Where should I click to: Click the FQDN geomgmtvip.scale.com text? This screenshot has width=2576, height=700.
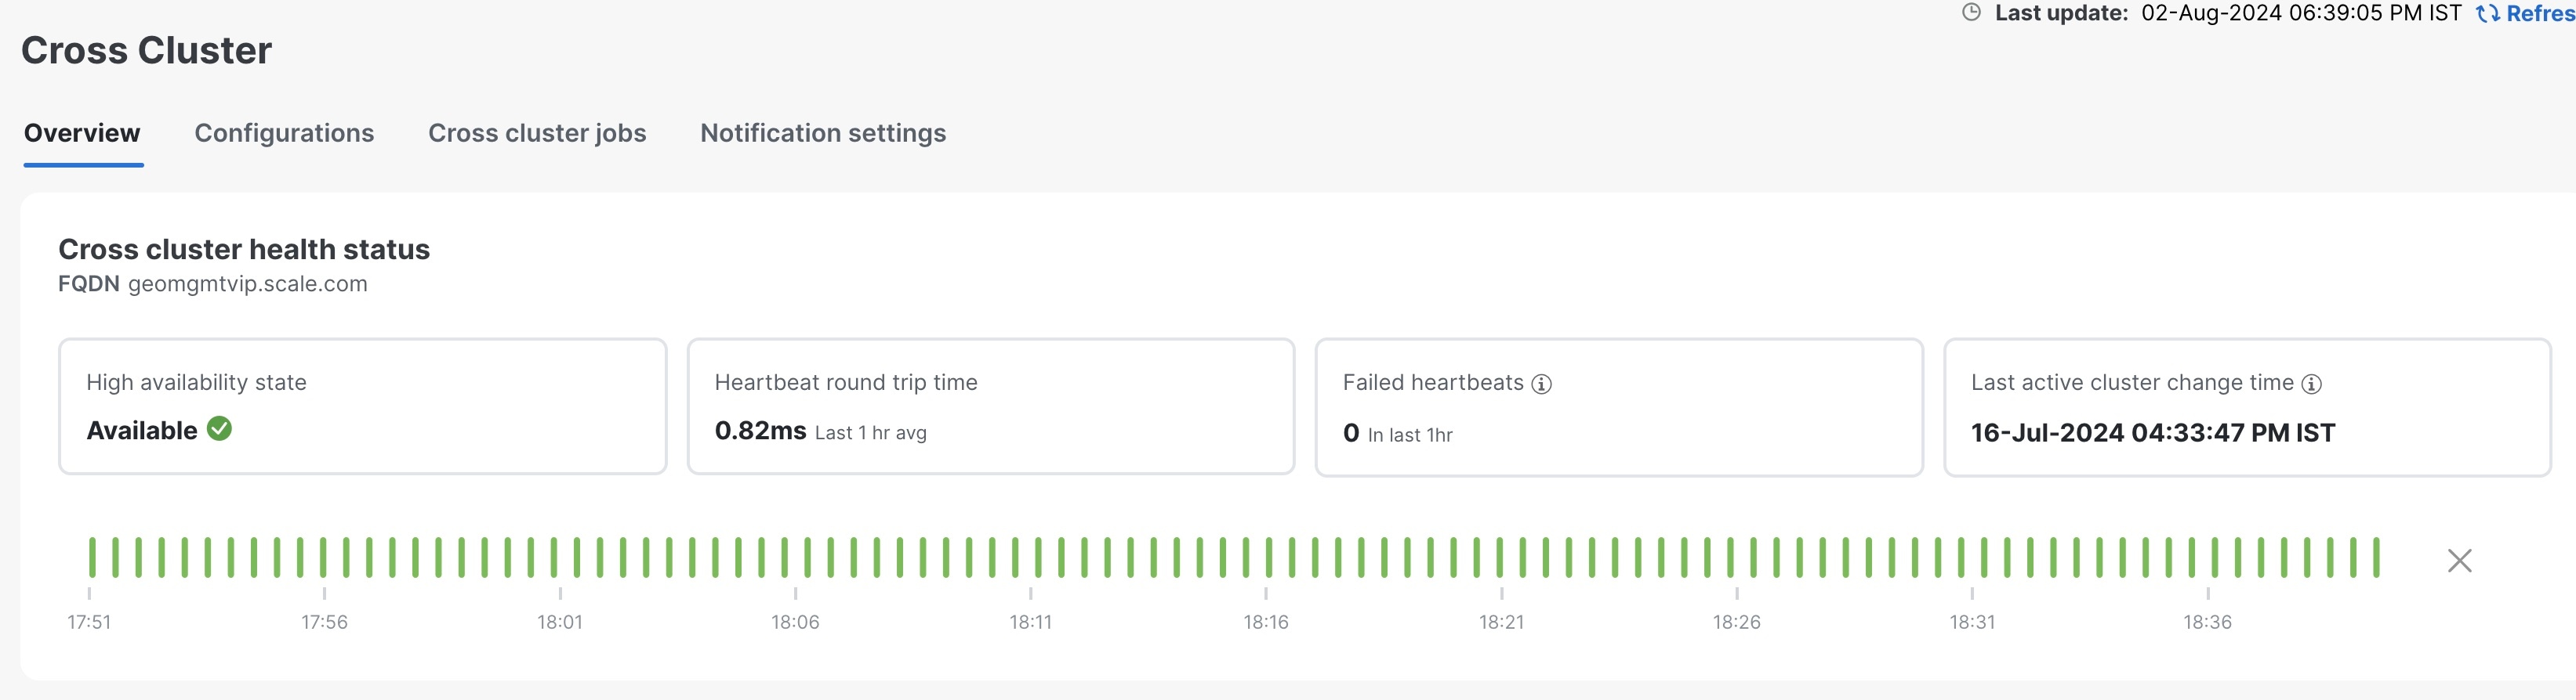click(213, 283)
